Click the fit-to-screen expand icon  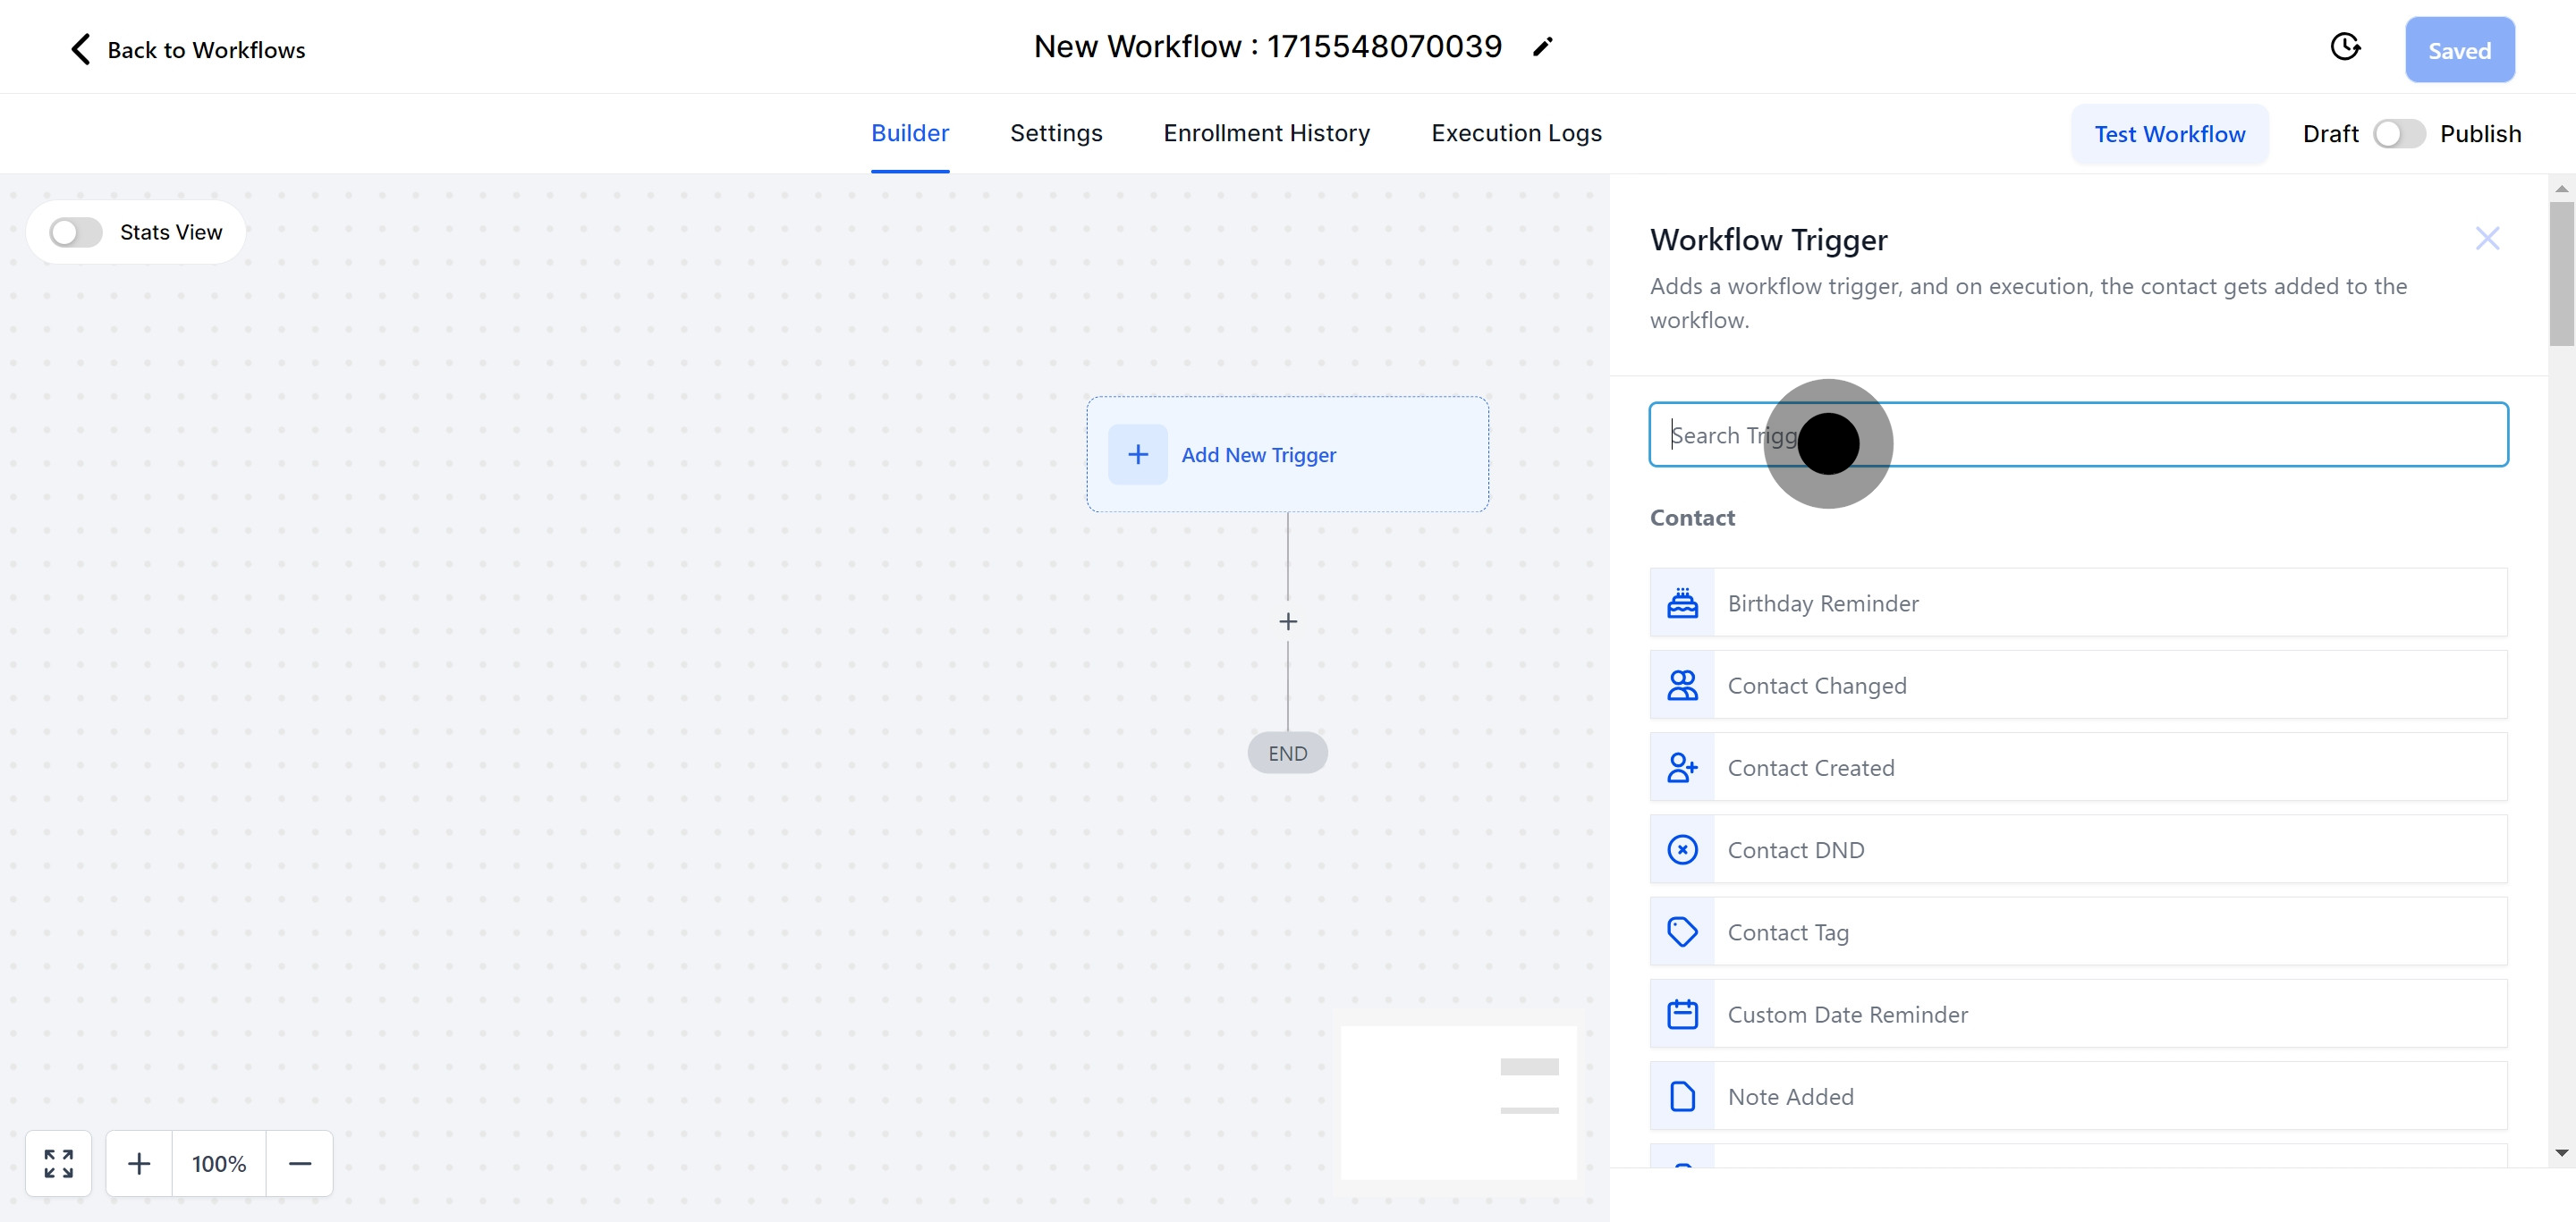tap(59, 1163)
